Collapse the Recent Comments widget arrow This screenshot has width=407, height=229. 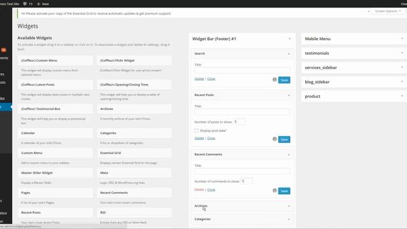289,155
